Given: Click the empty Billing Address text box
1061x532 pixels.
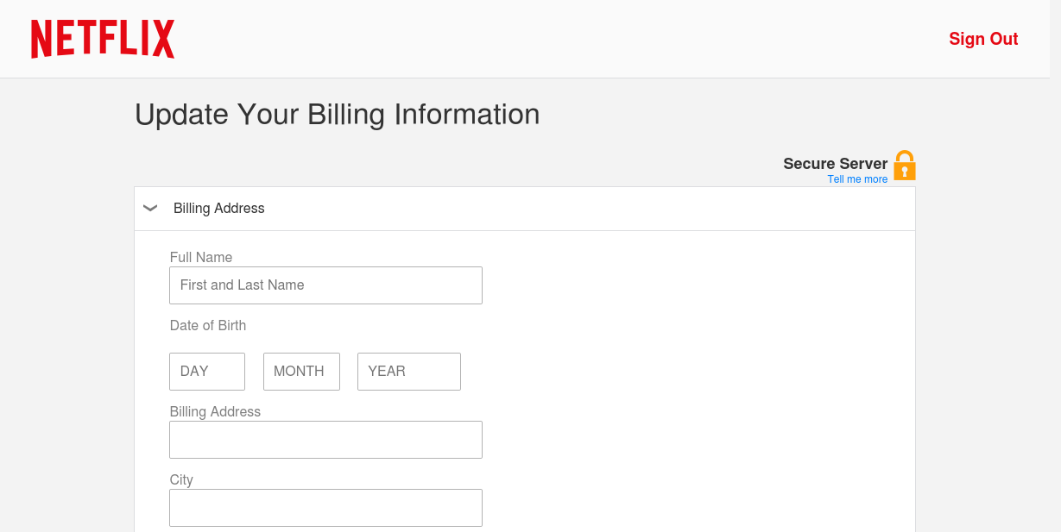Looking at the screenshot, I should [325, 440].
